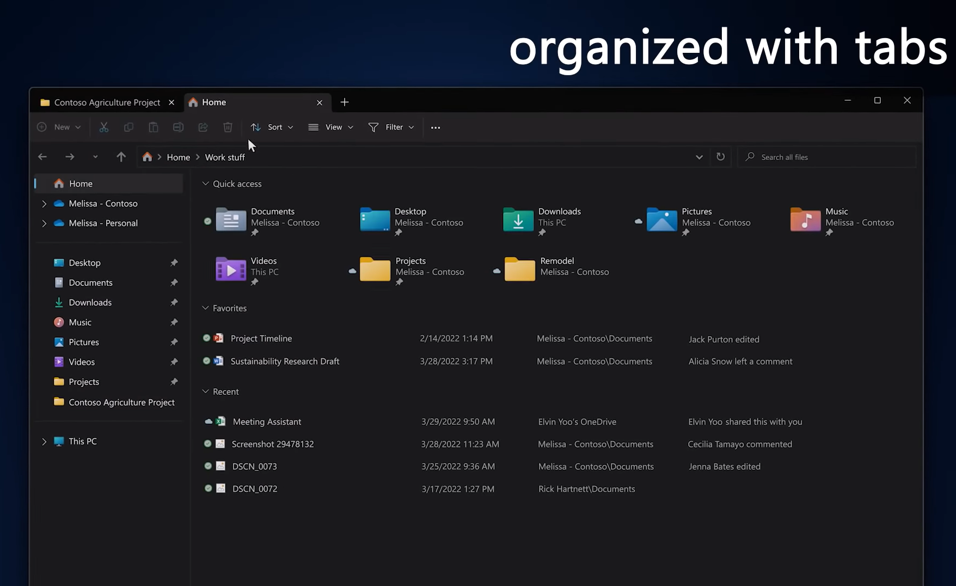Expand the address bar history chevron

[x=699, y=157]
